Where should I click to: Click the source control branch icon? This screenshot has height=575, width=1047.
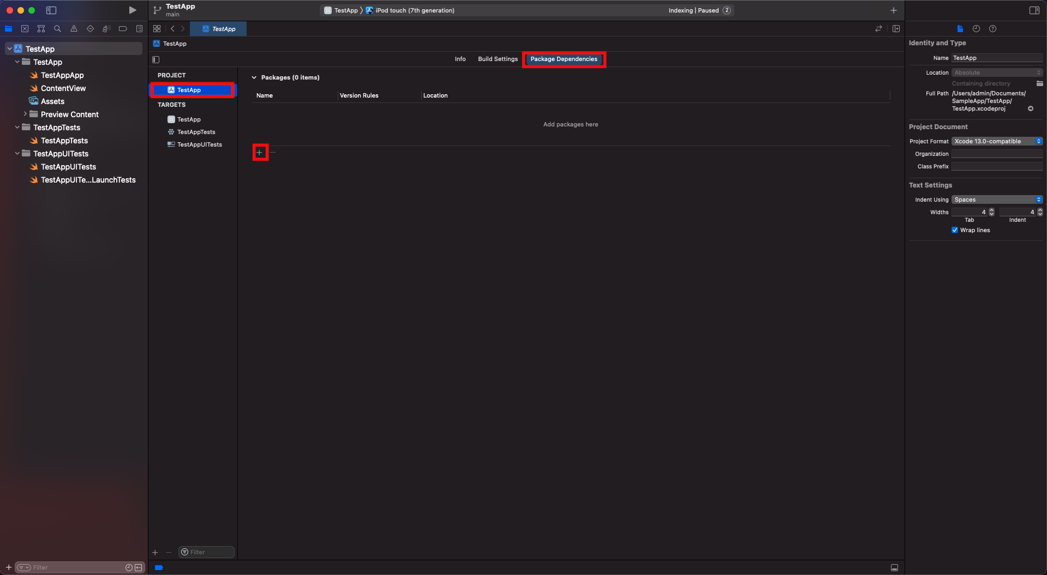click(x=157, y=10)
